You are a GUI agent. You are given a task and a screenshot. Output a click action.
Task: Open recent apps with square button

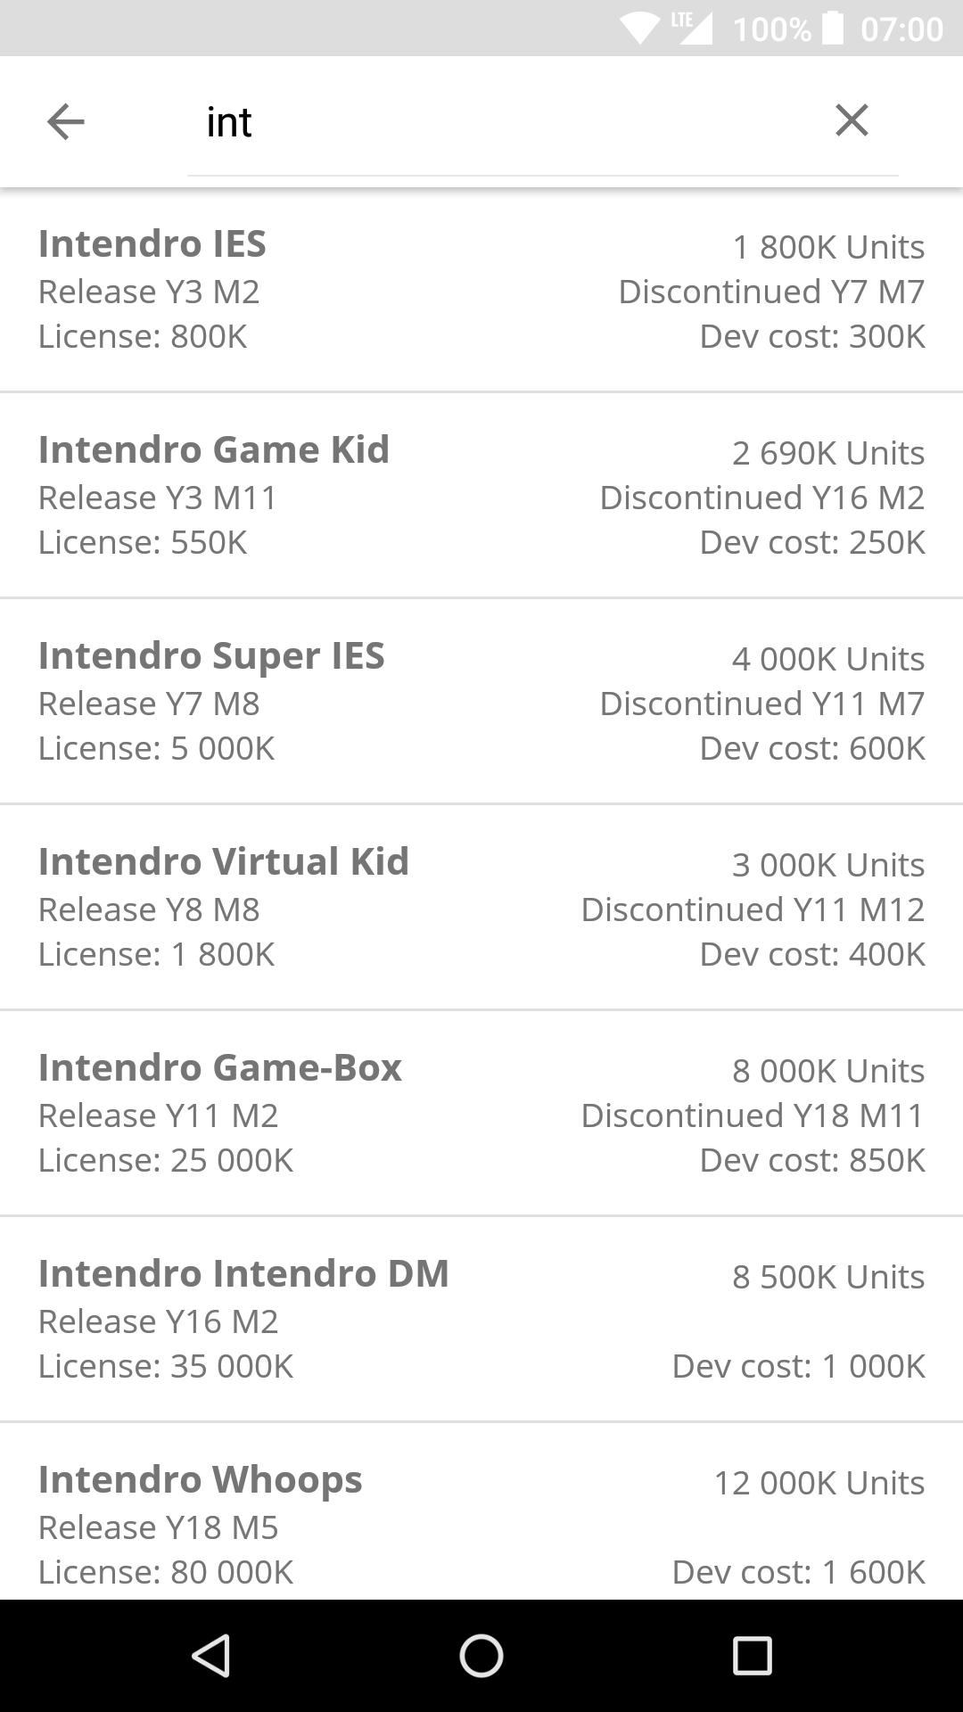point(752,1656)
